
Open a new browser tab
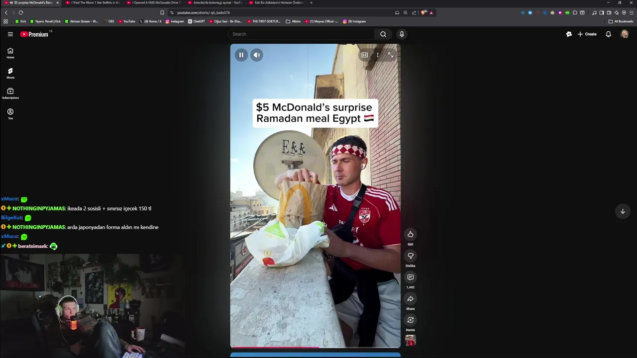coord(312,2)
